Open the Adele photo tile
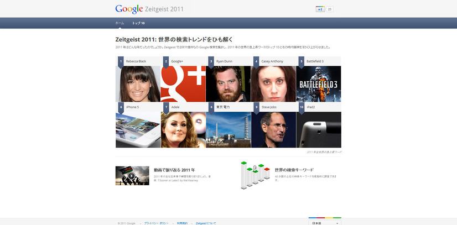The image size is (457, 225). (x=183, y=130)
